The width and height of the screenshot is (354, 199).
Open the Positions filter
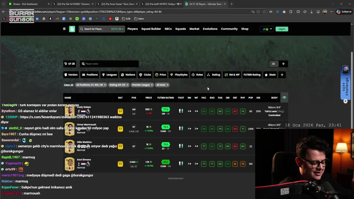(90, 75)
